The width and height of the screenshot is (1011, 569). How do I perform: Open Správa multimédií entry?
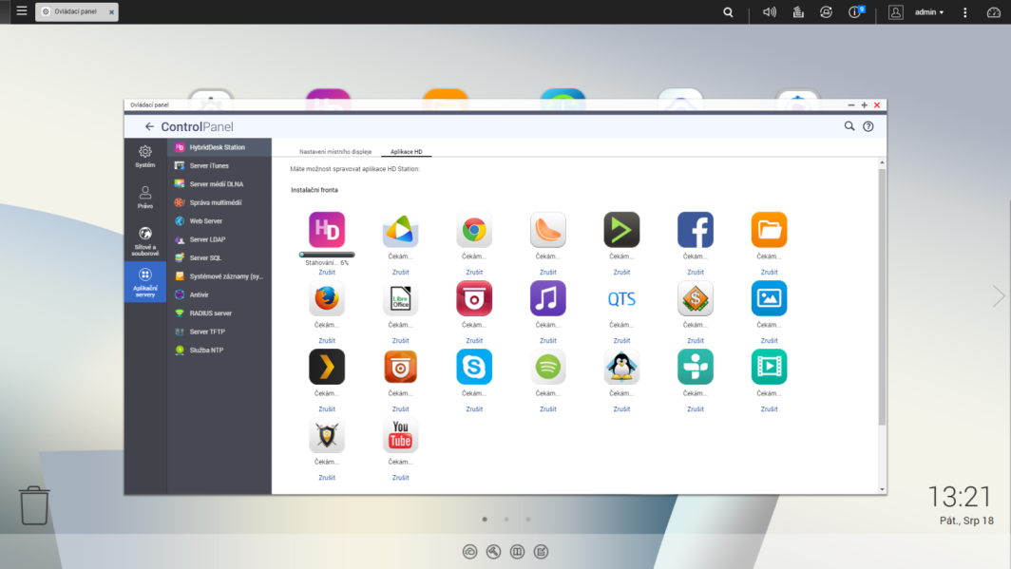click(x=219, y=202)
